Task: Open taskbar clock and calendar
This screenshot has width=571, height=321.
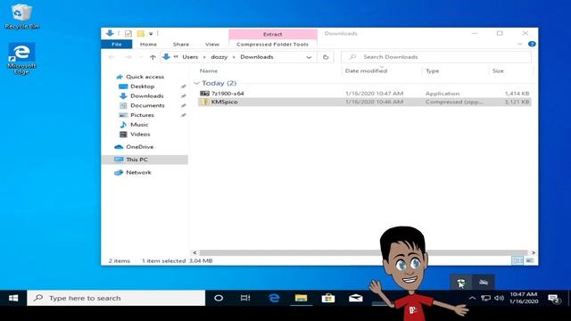Action: pos(524,298)
